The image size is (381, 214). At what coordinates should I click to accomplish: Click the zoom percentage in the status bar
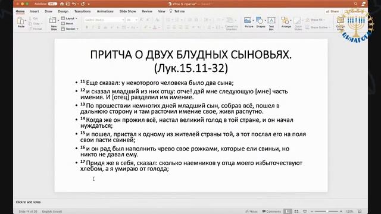click(349, 212)
